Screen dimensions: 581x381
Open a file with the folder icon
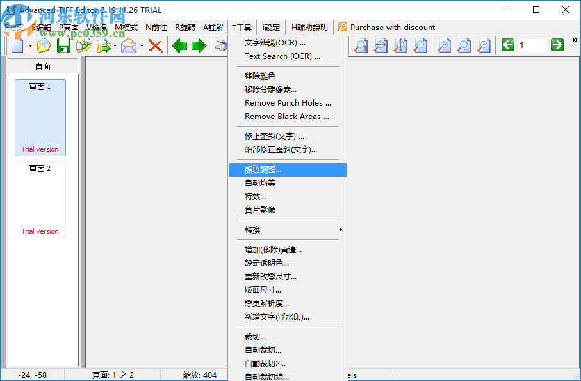coord(43,45)
